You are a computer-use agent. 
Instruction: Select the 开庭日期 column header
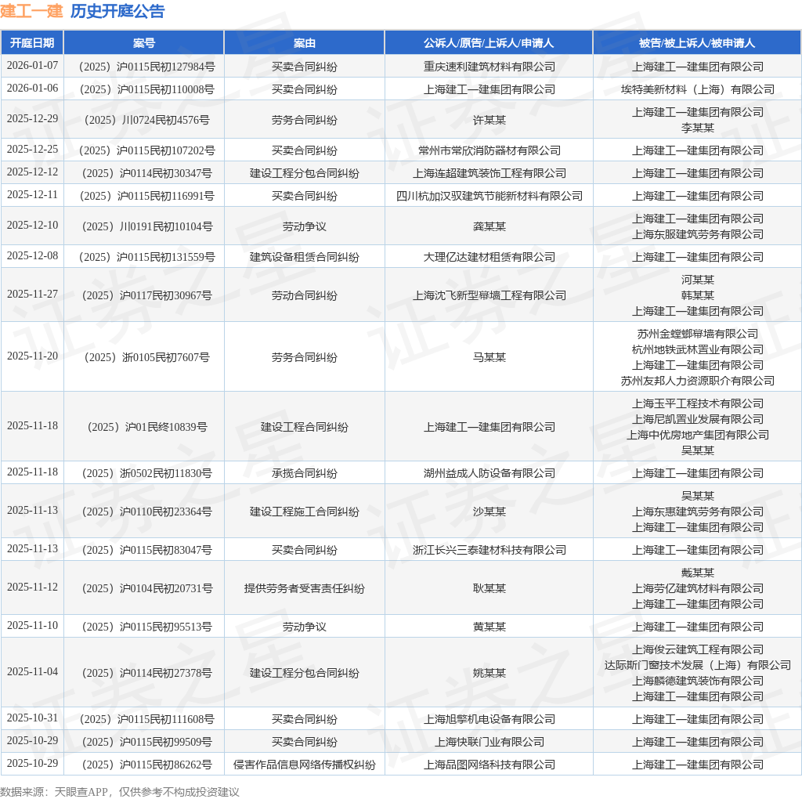coord(32,43)
